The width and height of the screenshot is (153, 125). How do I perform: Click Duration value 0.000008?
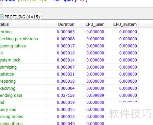click(x=66, y=39)
